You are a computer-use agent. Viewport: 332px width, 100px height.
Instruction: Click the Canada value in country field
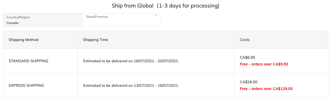(x=12, y=23)
